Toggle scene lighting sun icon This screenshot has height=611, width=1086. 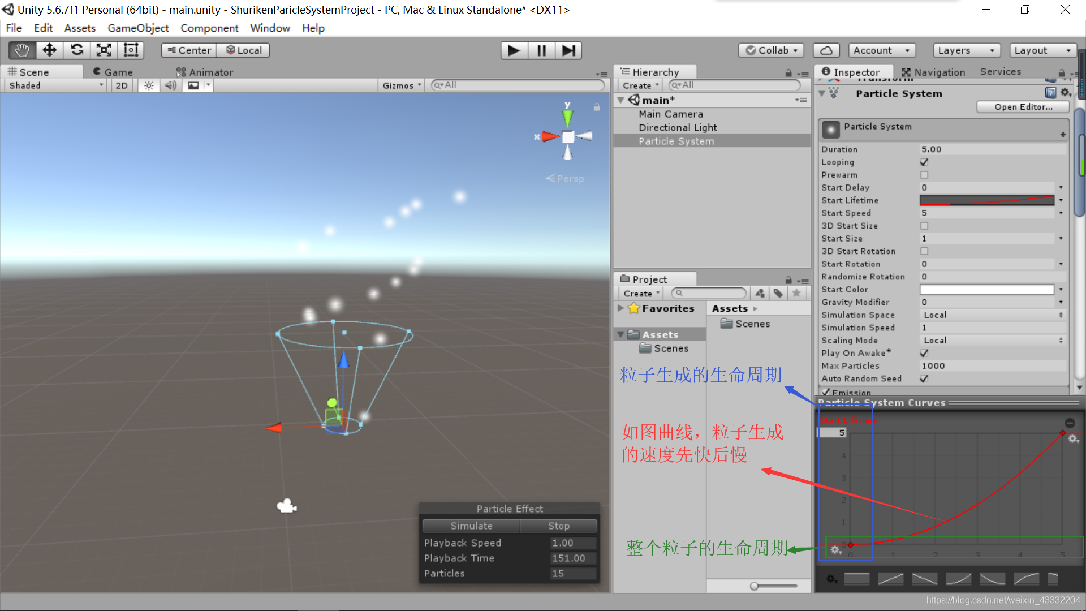pos(149,85)
